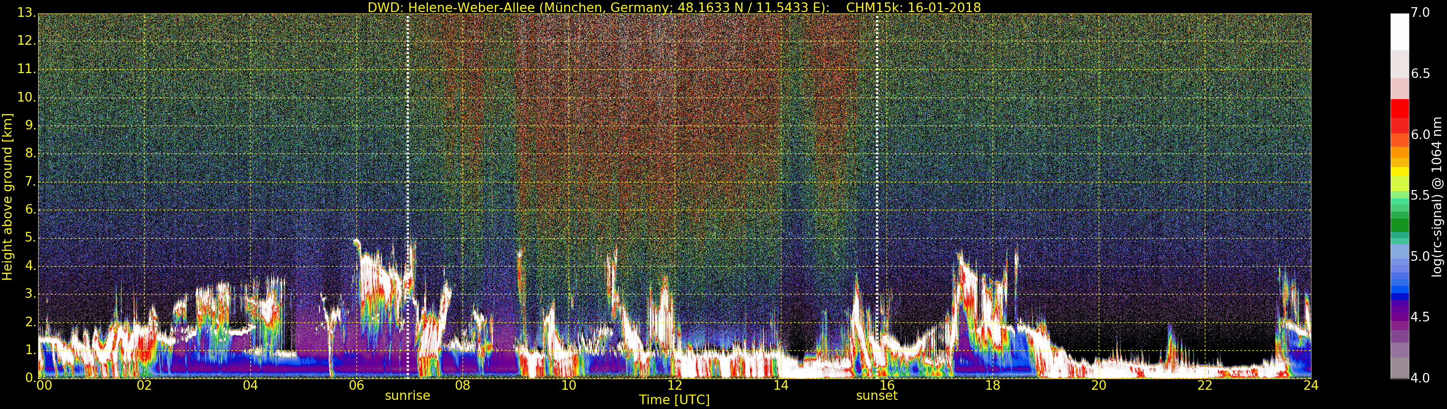
Task: Click the 'sunrise' label below the time axis
Action: (x=407, y=396)
